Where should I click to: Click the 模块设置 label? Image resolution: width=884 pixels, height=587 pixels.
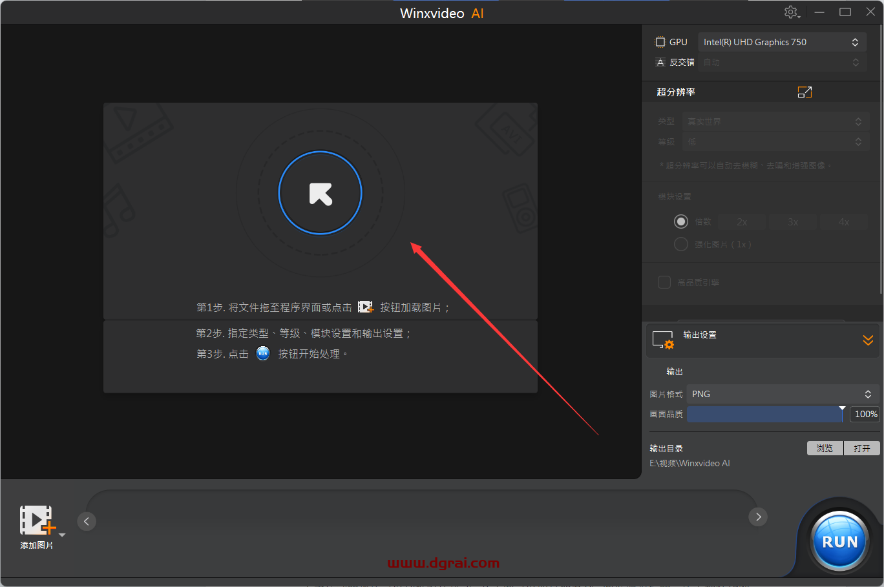[675, 197]
